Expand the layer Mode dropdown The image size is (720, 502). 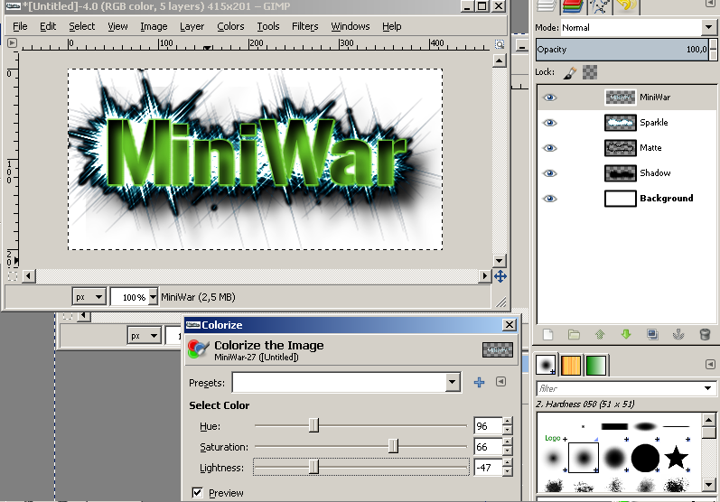[x=707, y=28]
